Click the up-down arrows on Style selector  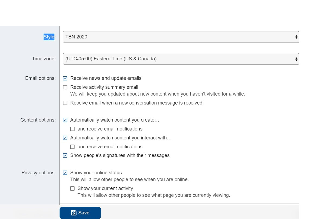[x=296, y=37]
